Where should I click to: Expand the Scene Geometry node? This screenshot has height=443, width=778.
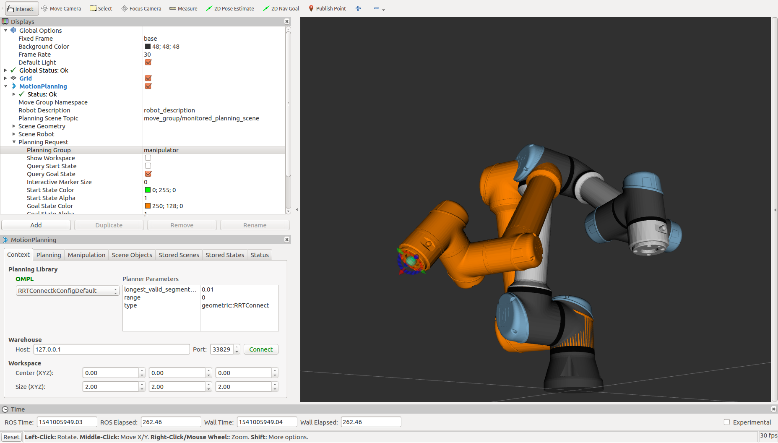click(x=14, y=126)
